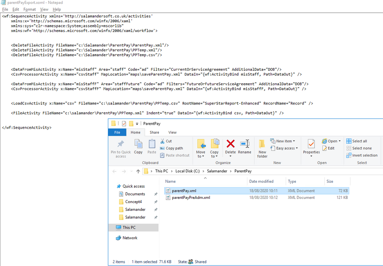
Task: Select the parentPay.xml file
Action: point(257,191)
